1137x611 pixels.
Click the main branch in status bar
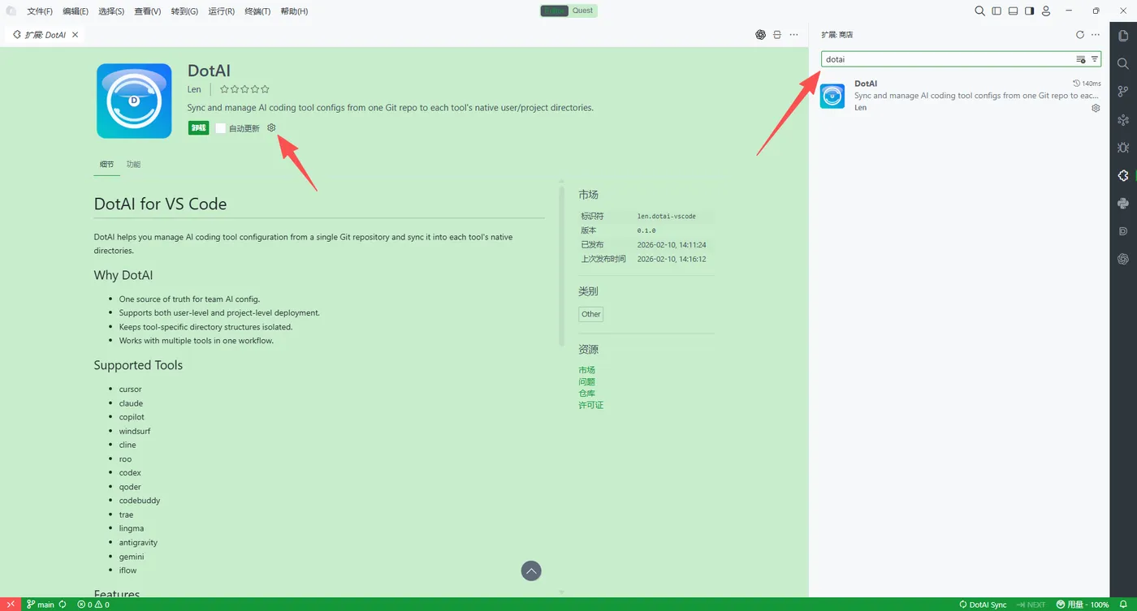point(41,605)
